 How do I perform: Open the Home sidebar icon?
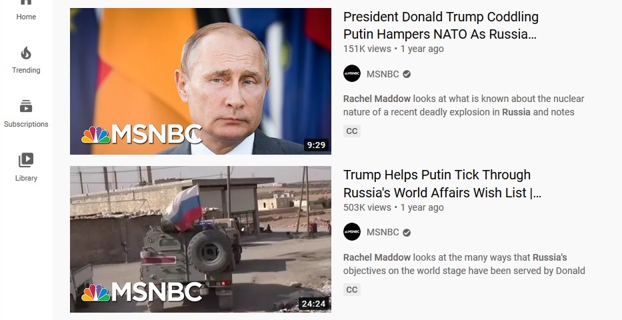coord(26,2)
